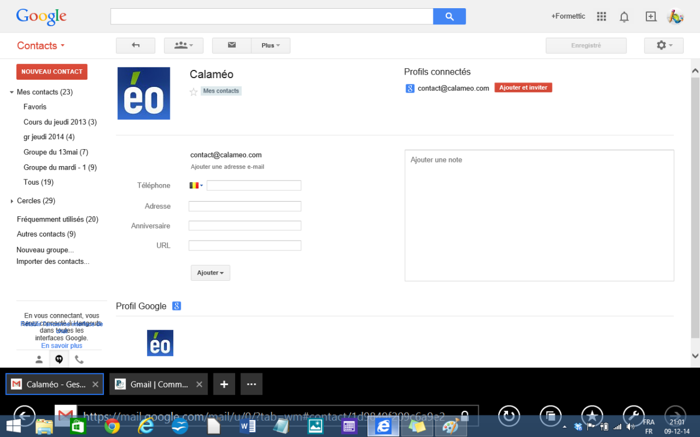Viewport: 700px width, 437px height.
Task: Open the Windows Store taskbar icon
Action: (78, 427)
